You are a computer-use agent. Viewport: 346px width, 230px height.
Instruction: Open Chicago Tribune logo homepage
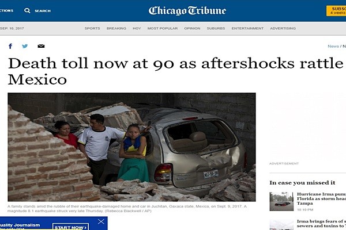click(x=187, y=10)
